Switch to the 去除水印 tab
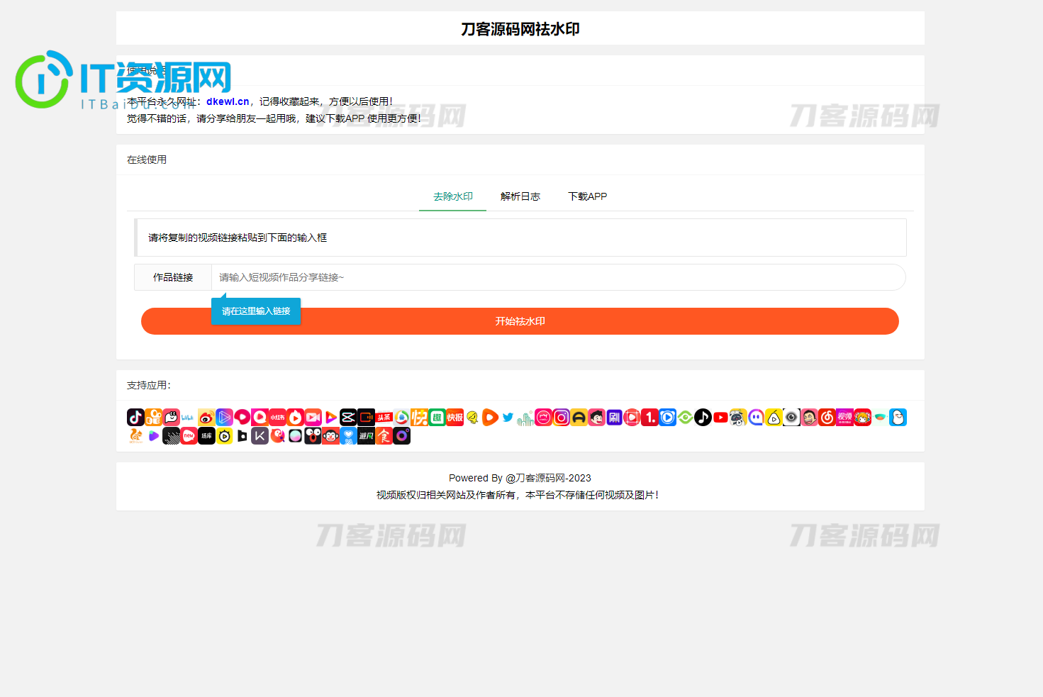 pos(452,196)
